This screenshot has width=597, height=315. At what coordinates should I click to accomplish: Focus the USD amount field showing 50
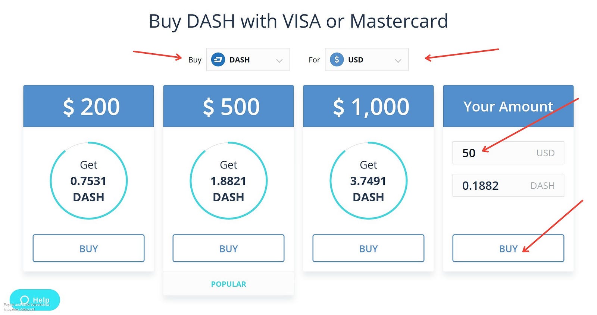(x=508, y=153)
